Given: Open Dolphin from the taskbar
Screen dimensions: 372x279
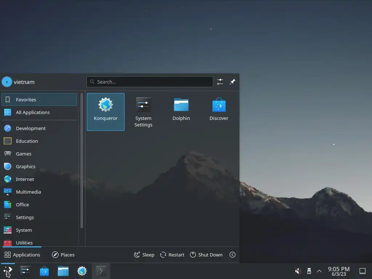Looking at the screenshot, I should click(x=63, y=271).
